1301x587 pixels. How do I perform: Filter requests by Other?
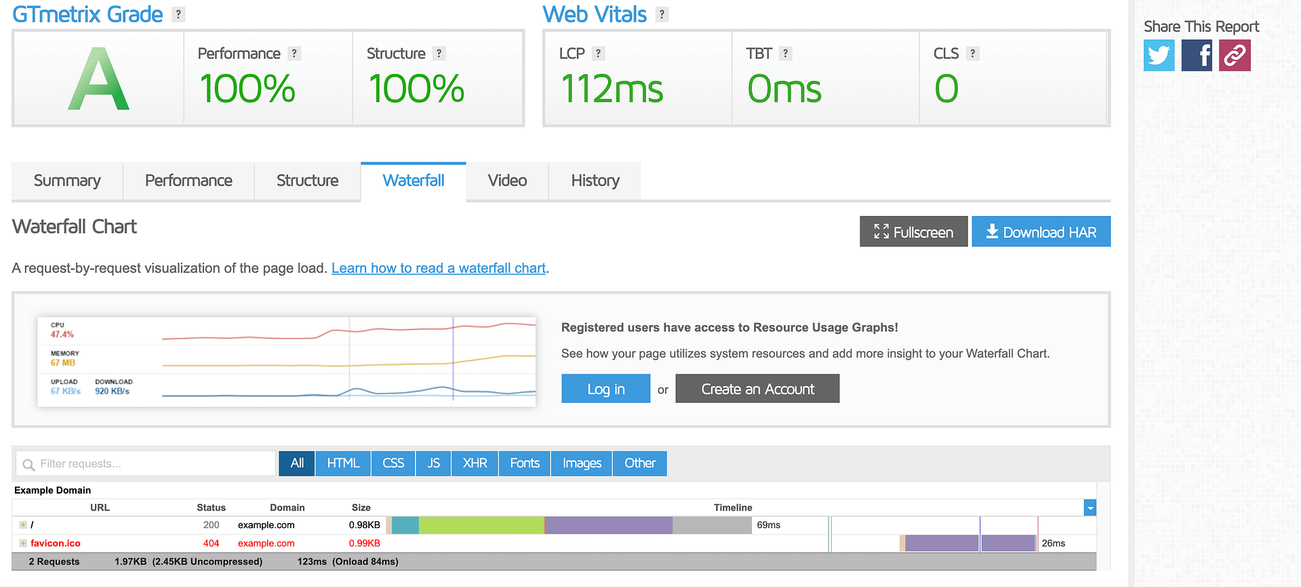pyautogui.click(x=639, y=463)
